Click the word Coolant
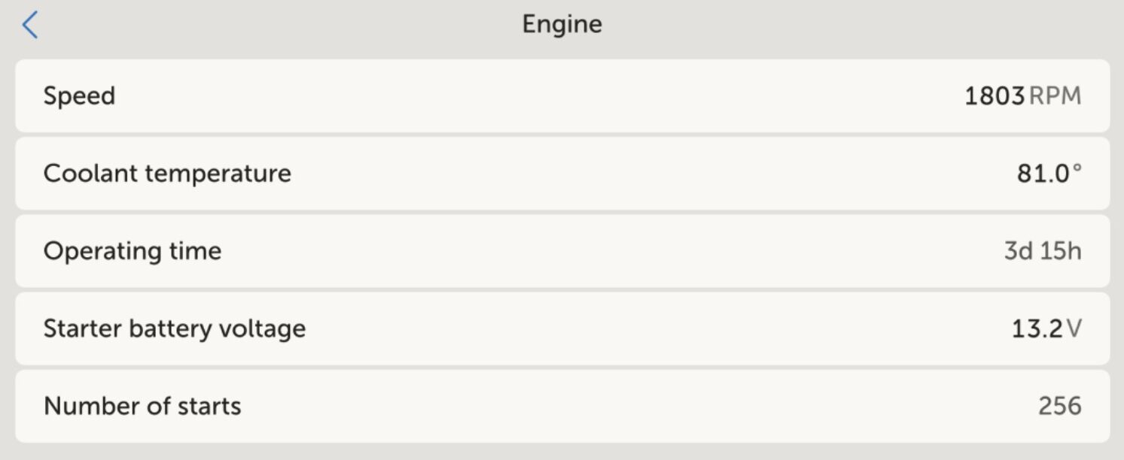Viewport: 1124px width, 460px height. click(x=91, y=174)
